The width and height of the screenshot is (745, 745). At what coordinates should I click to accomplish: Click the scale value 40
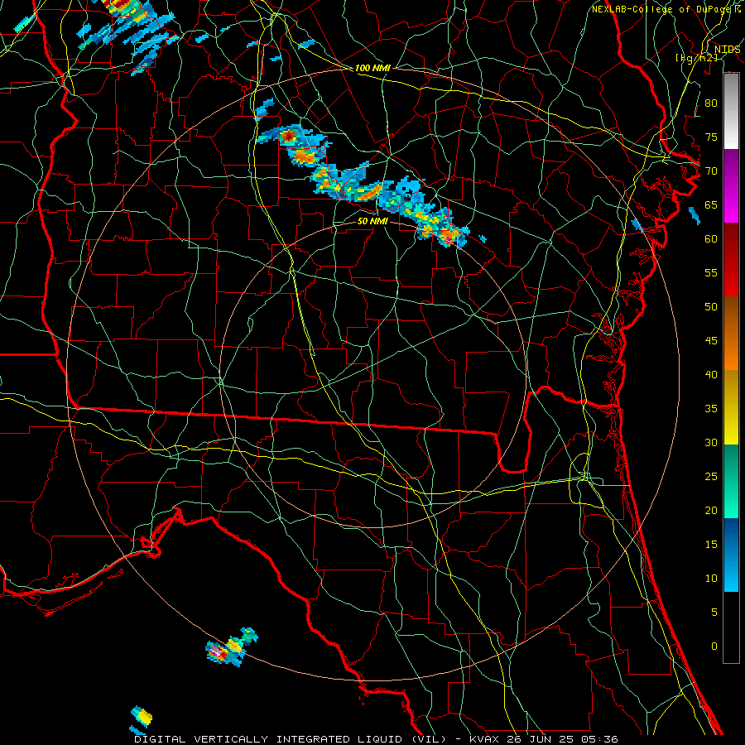pyautogui.click(x=711, y=374)
